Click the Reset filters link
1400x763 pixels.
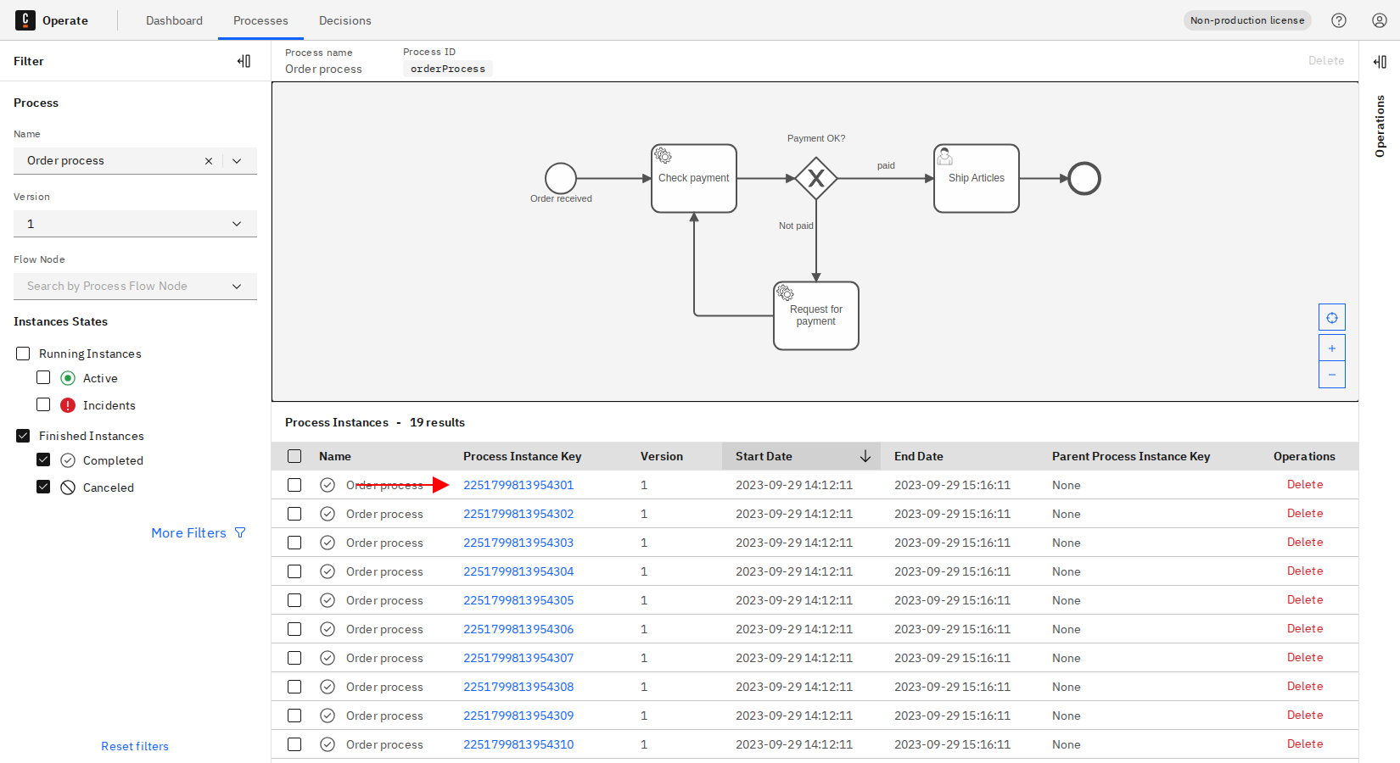click(134, 745)
